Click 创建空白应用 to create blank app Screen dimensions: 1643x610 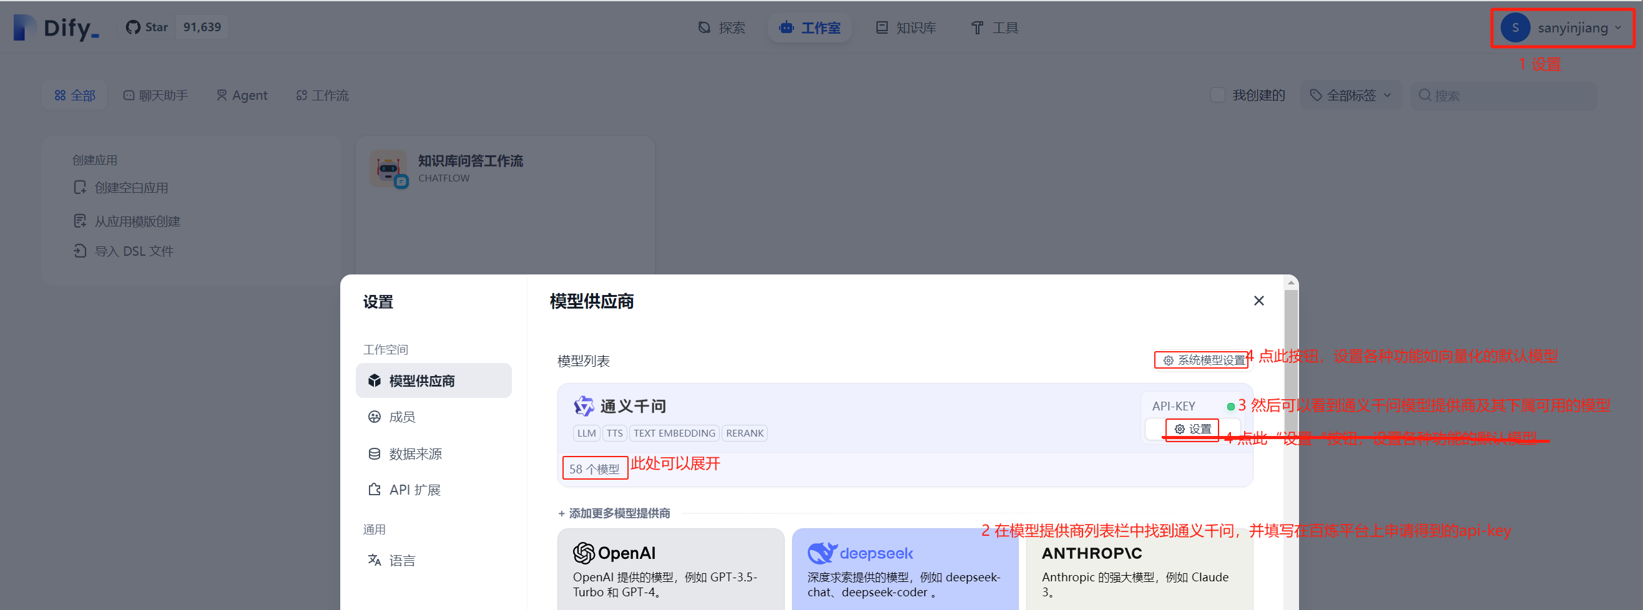pos(121,187)
